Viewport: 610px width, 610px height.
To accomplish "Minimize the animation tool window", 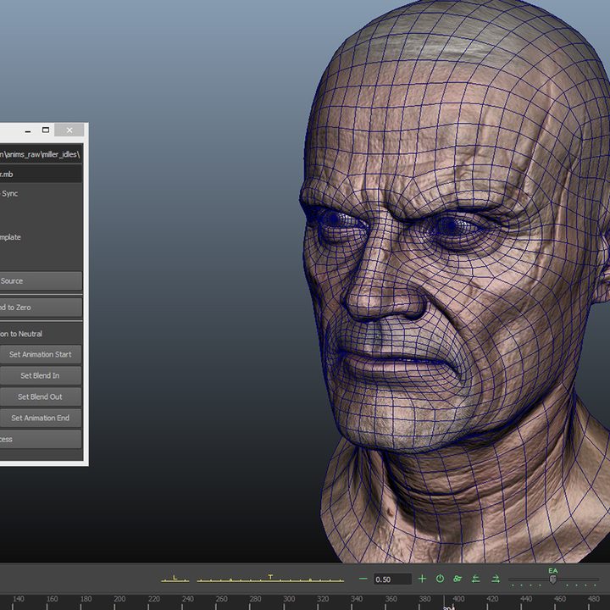I will tap(28, 130).
